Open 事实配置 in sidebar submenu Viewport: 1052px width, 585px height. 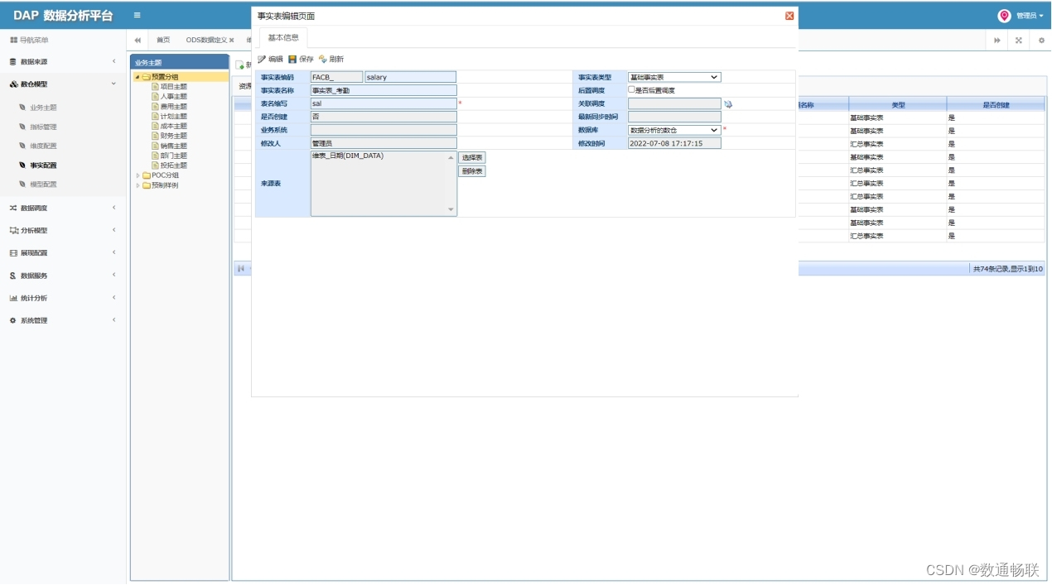[x=43, y=165]
